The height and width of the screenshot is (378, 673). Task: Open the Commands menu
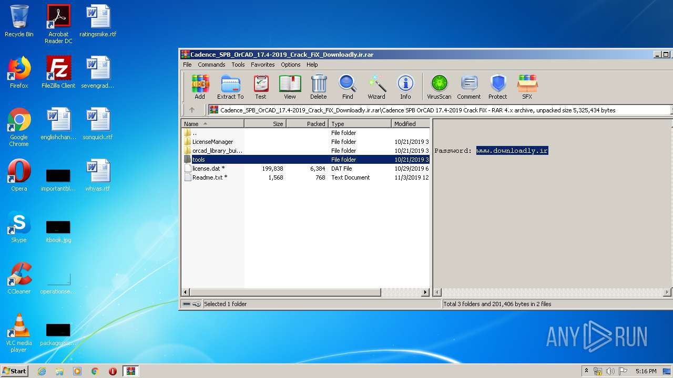[x=211, y=65]
